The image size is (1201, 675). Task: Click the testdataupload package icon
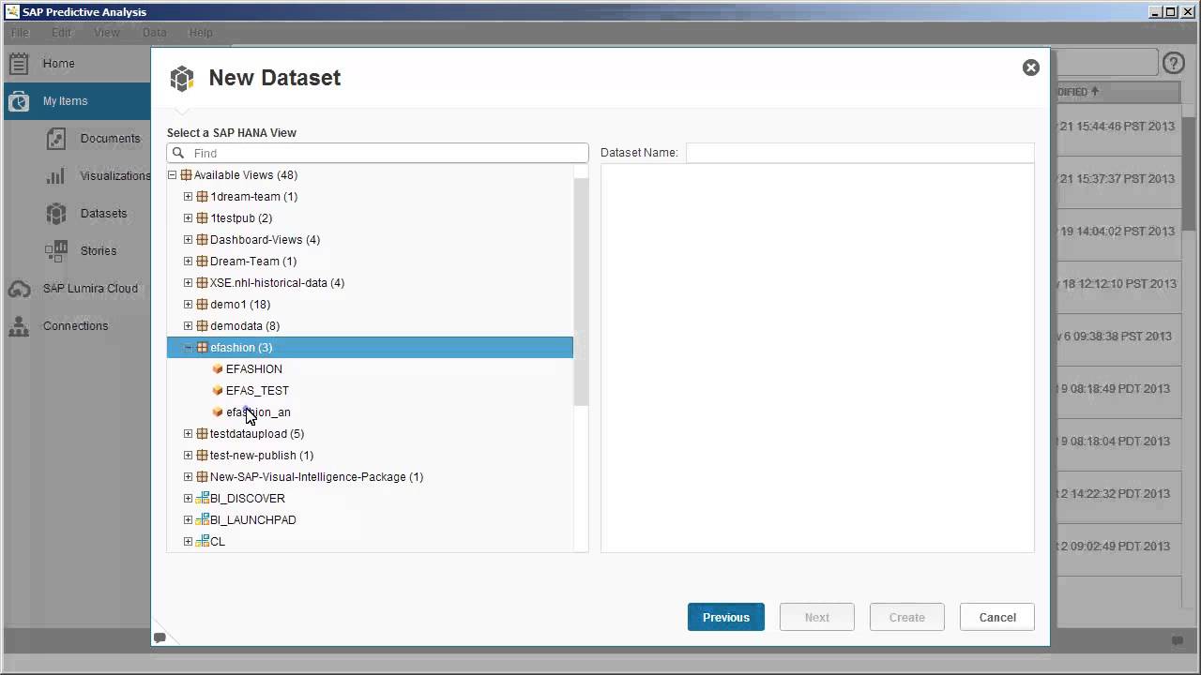click(202, 434)
